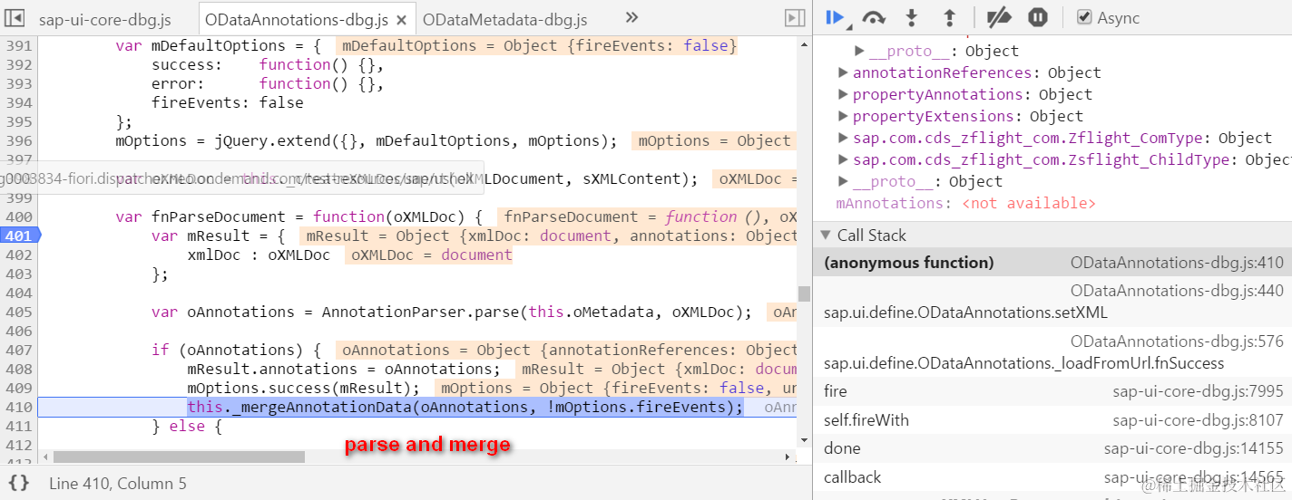The image size is (1292, 500).
Task: Click the highlighted _mergeAnnotationData line
Action: 465,407
